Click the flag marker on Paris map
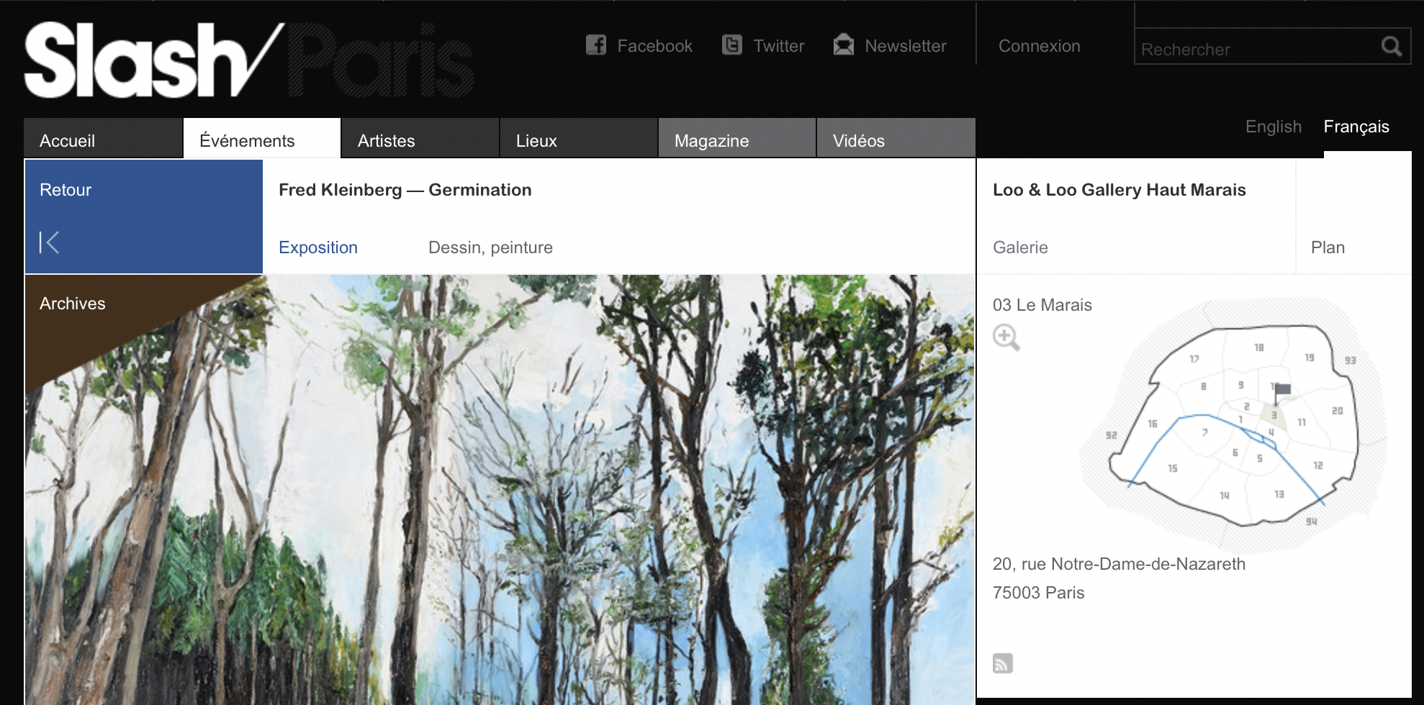Screen dimensions: 1424x705 pyautogui.click(x=1281, y=393)
